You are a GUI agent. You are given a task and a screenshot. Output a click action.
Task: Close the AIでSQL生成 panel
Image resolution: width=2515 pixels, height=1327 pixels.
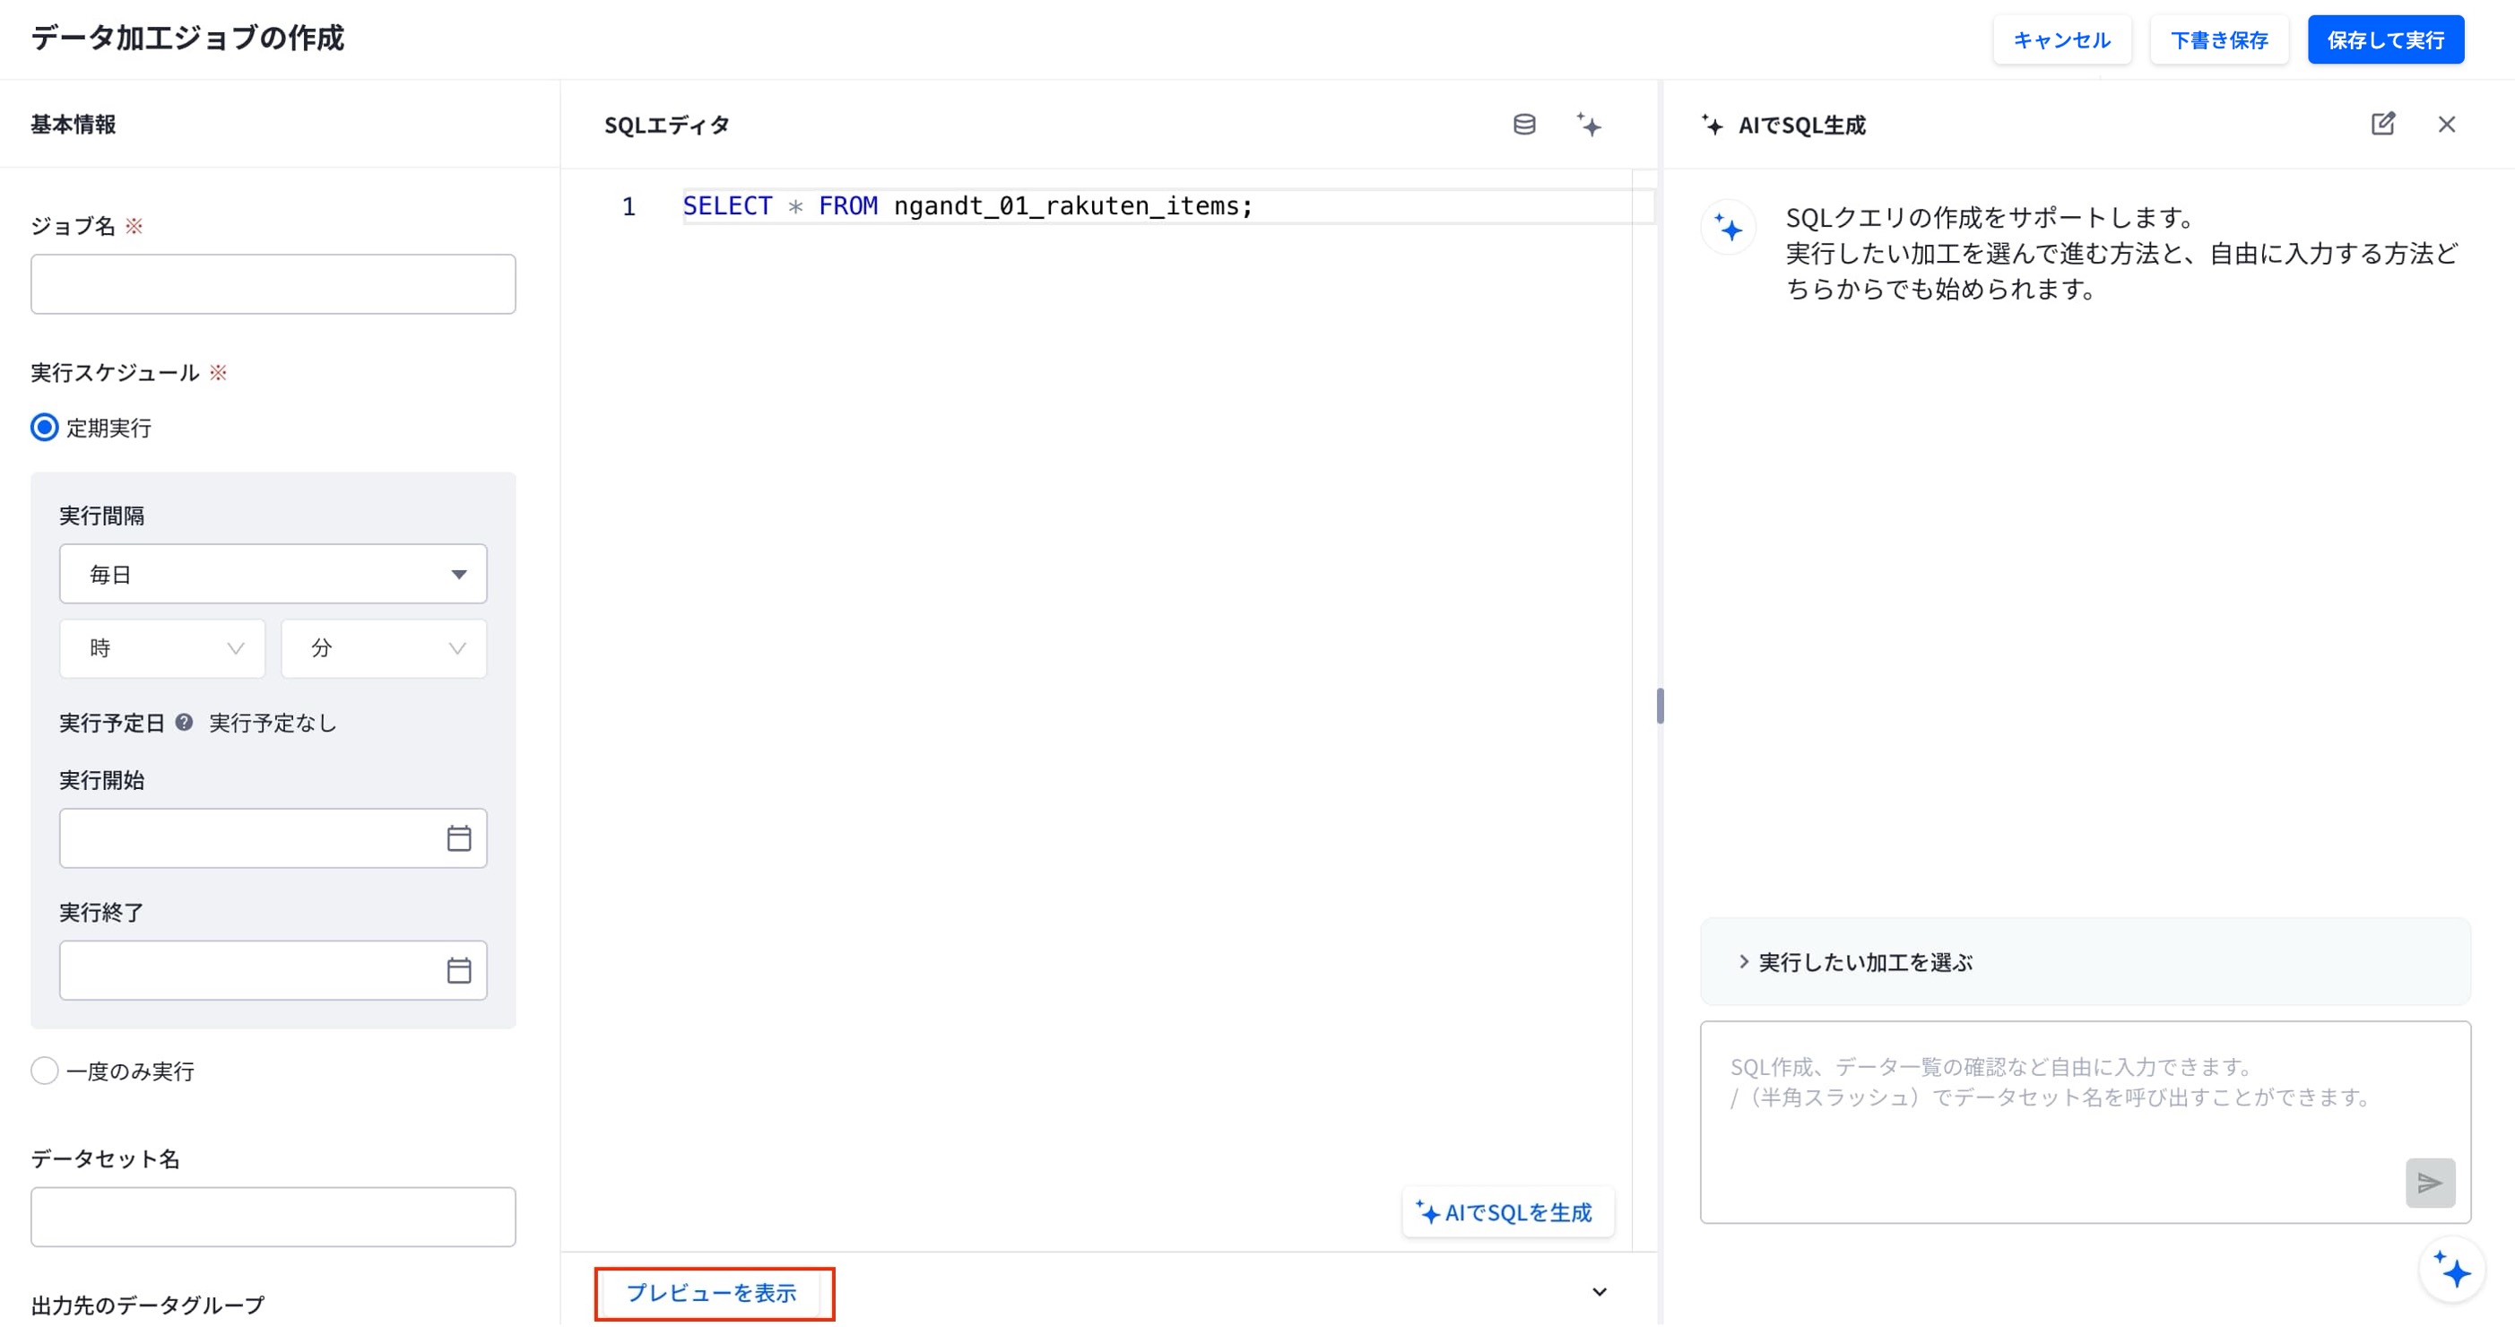(2446, 124)
